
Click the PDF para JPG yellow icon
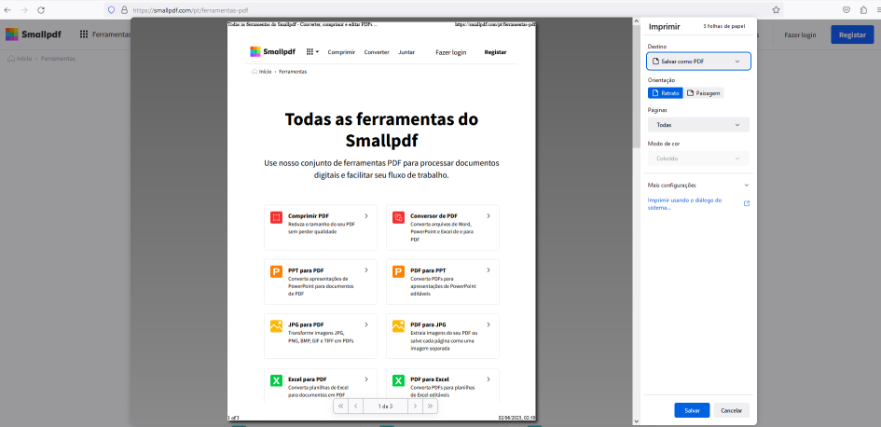click(x=398, y=326)
